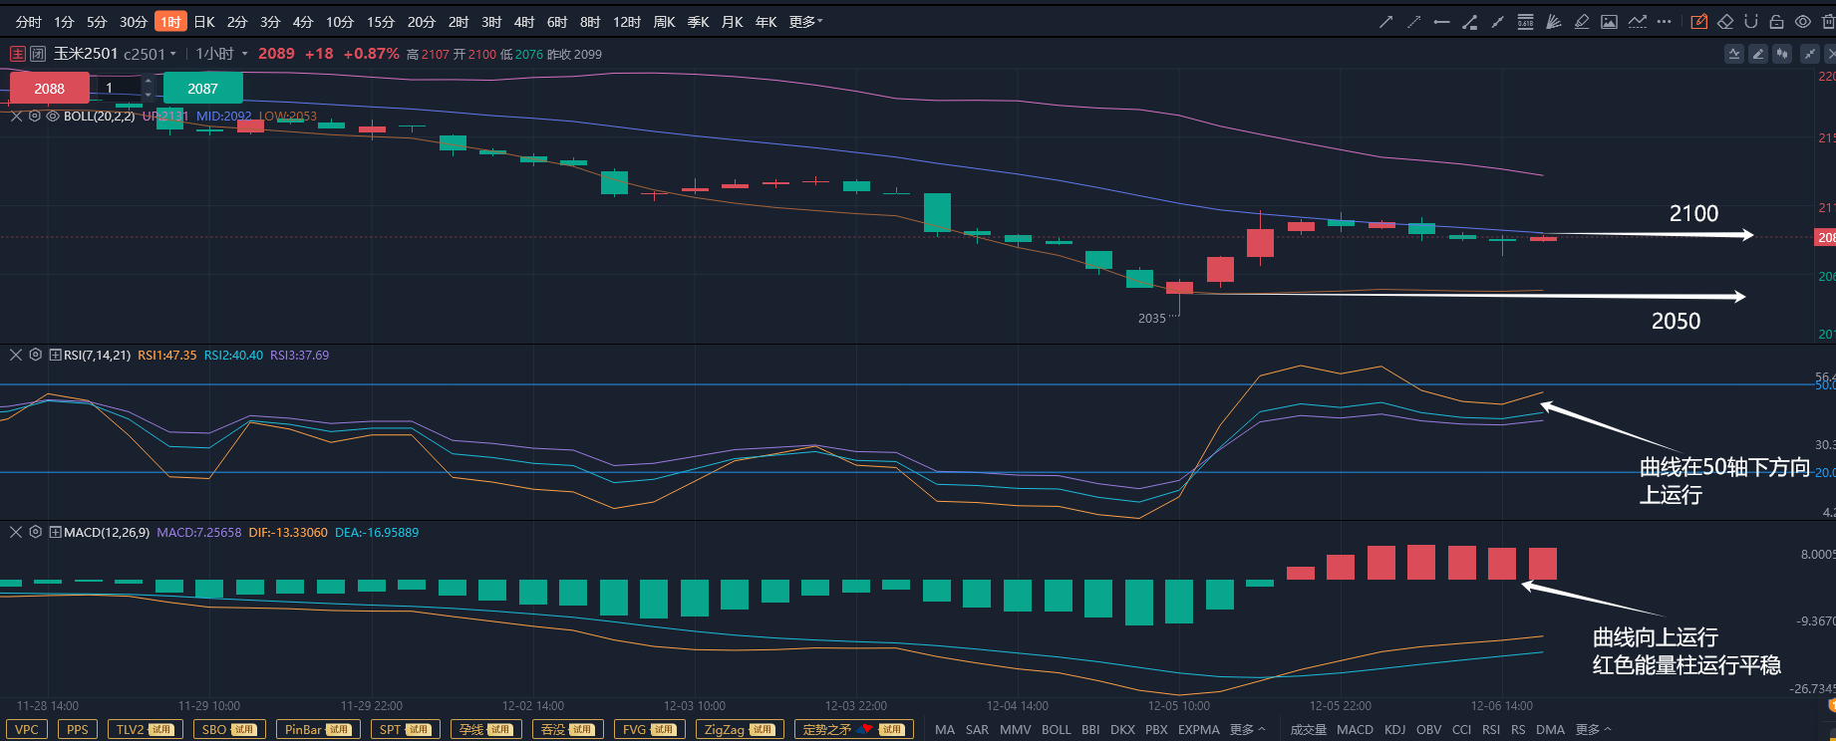
Task: Expand the 1小时 period dropdown
Action: 244,54
